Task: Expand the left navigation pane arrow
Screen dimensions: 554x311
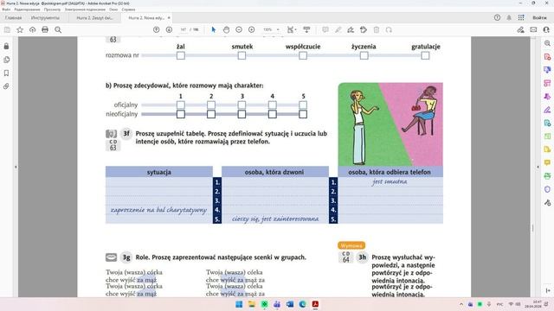Action: point(16,167)
